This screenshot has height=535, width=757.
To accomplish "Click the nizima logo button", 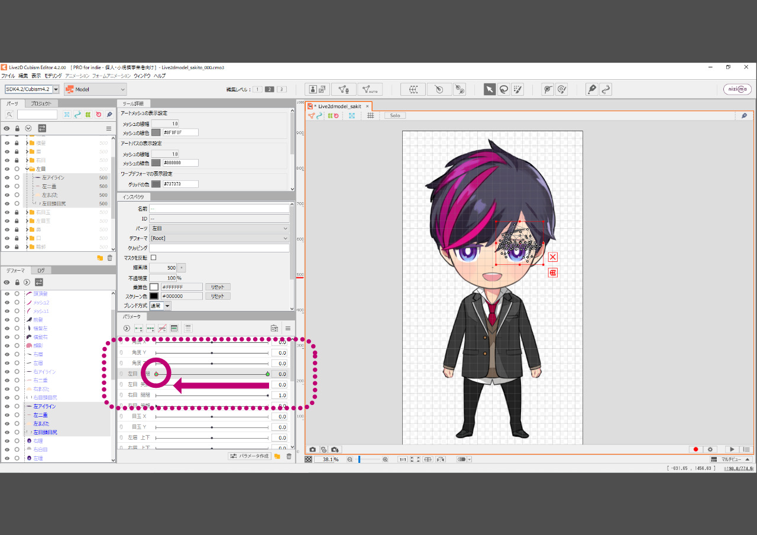I will [x=737, y=89].
